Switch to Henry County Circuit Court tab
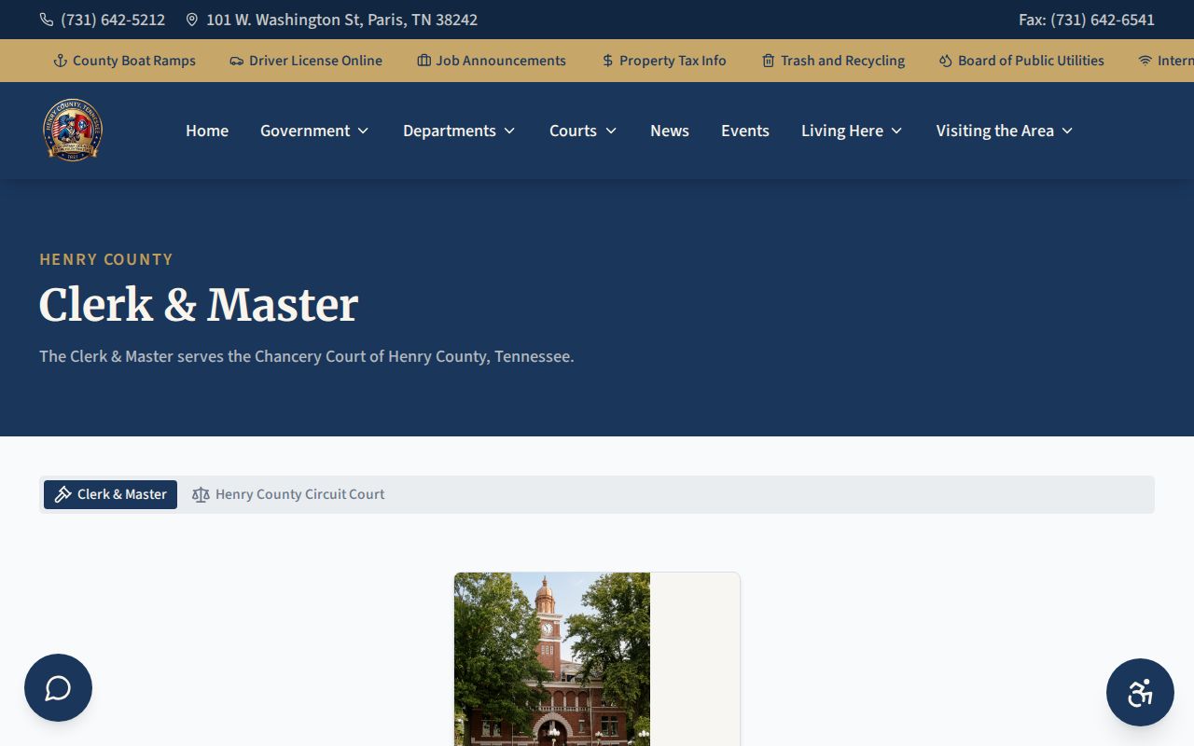The width and height of the screenshot is (1194, 746). point(288,494)
